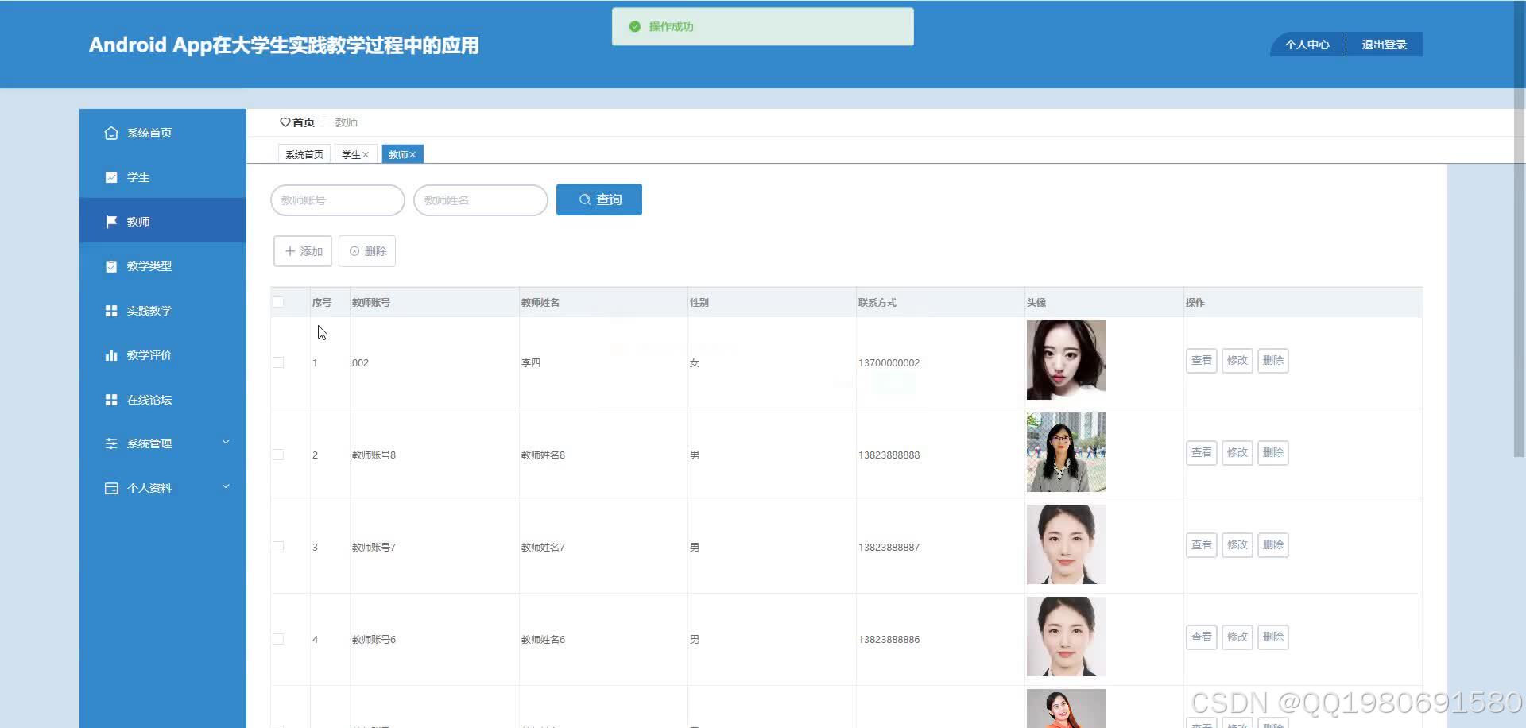Click 查看 for 教师姓名6
The height and width of the screenshot is (728, 1526).
[x=1202, y=637]
